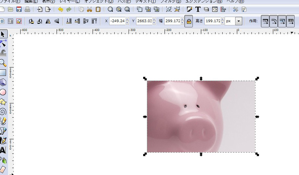
Task: Pick the Star polygon tool
Action: [x=3, y=101]
